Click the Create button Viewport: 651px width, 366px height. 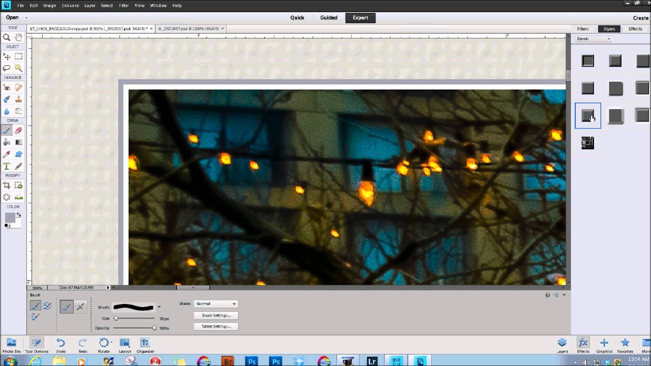pyautogui.click(x=641, y=18)
